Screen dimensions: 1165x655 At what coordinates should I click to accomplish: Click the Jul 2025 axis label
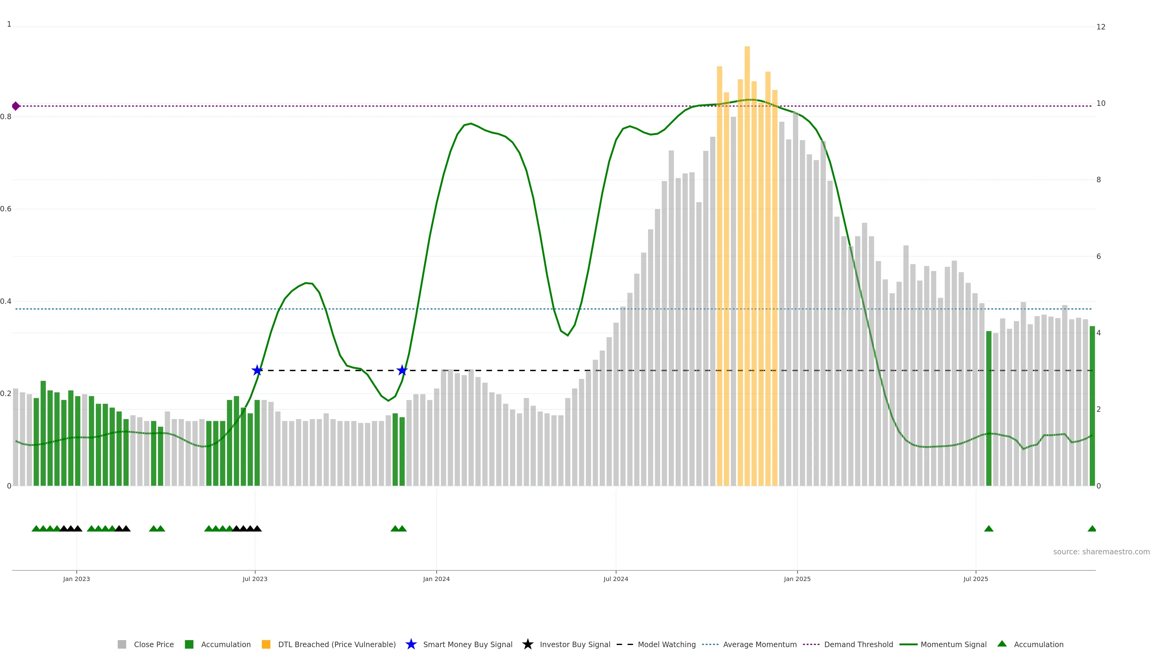pos(975,579)
